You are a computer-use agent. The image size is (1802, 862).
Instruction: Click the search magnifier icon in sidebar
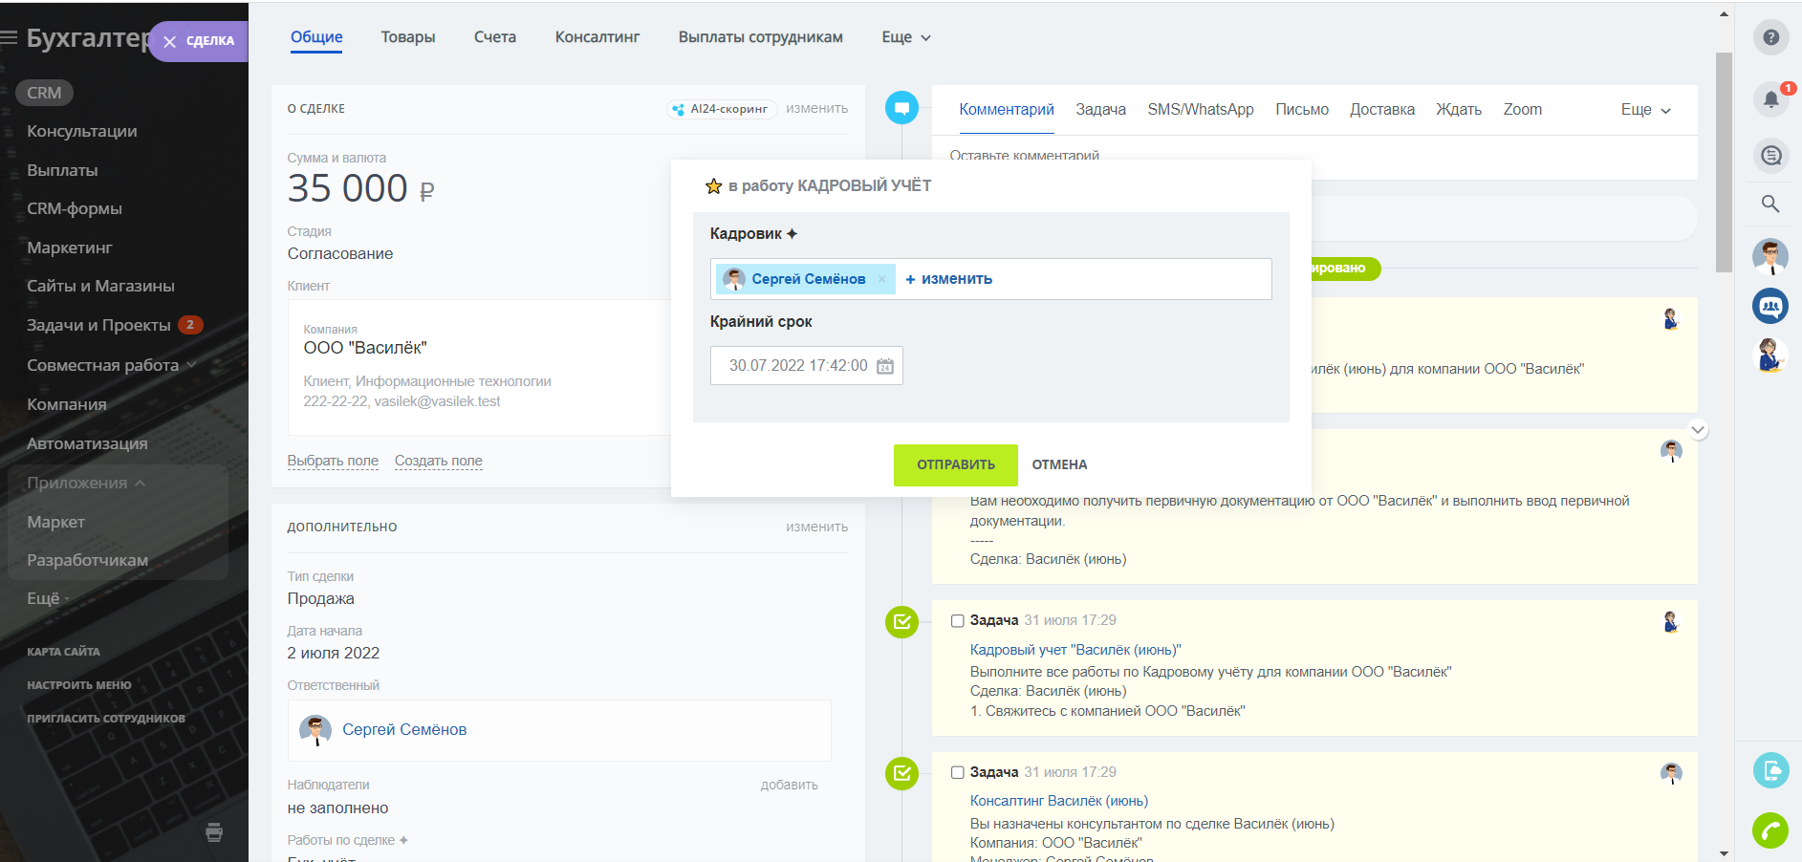(x=1770, y=204)
